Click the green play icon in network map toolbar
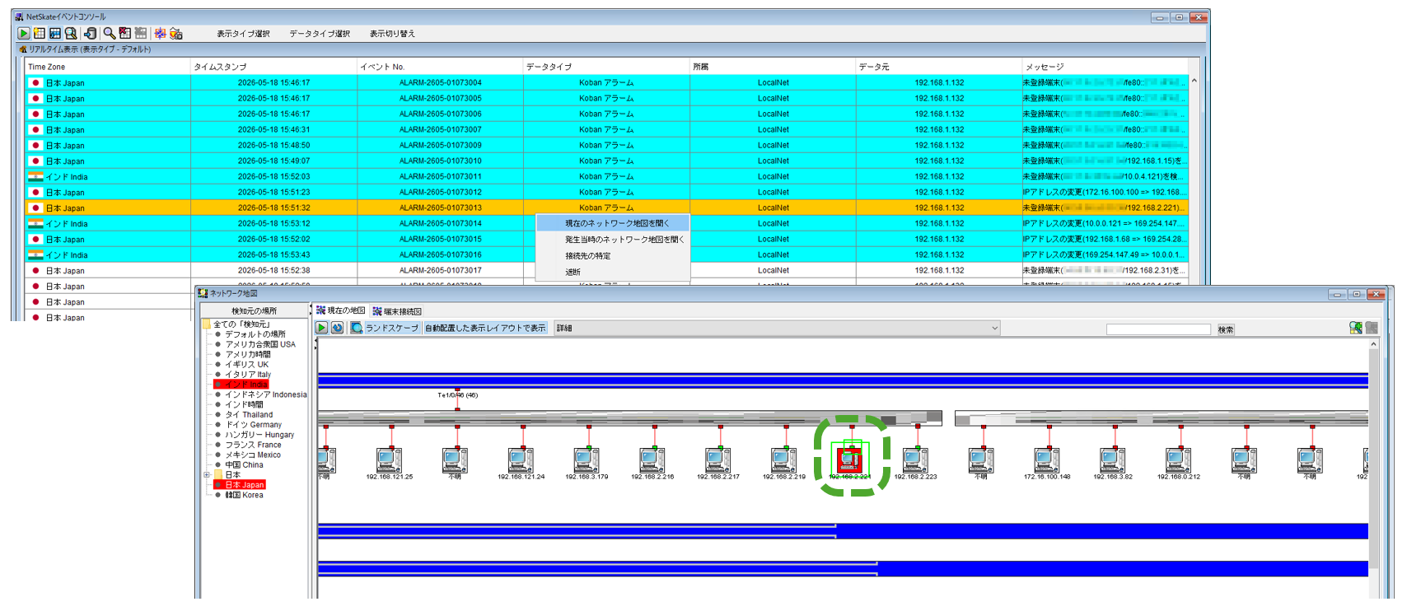This screenshot has height=611, width=1407. click(322, 328)
